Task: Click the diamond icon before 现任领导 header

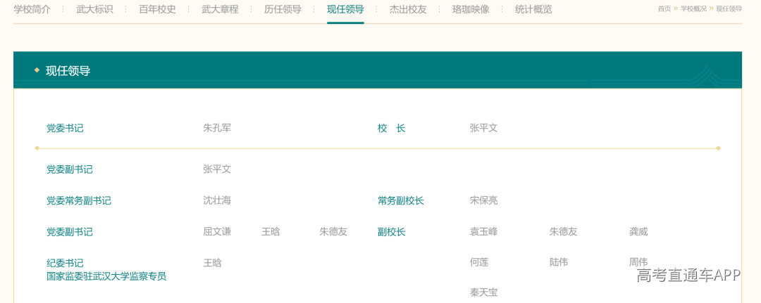Action: [37, 71]
